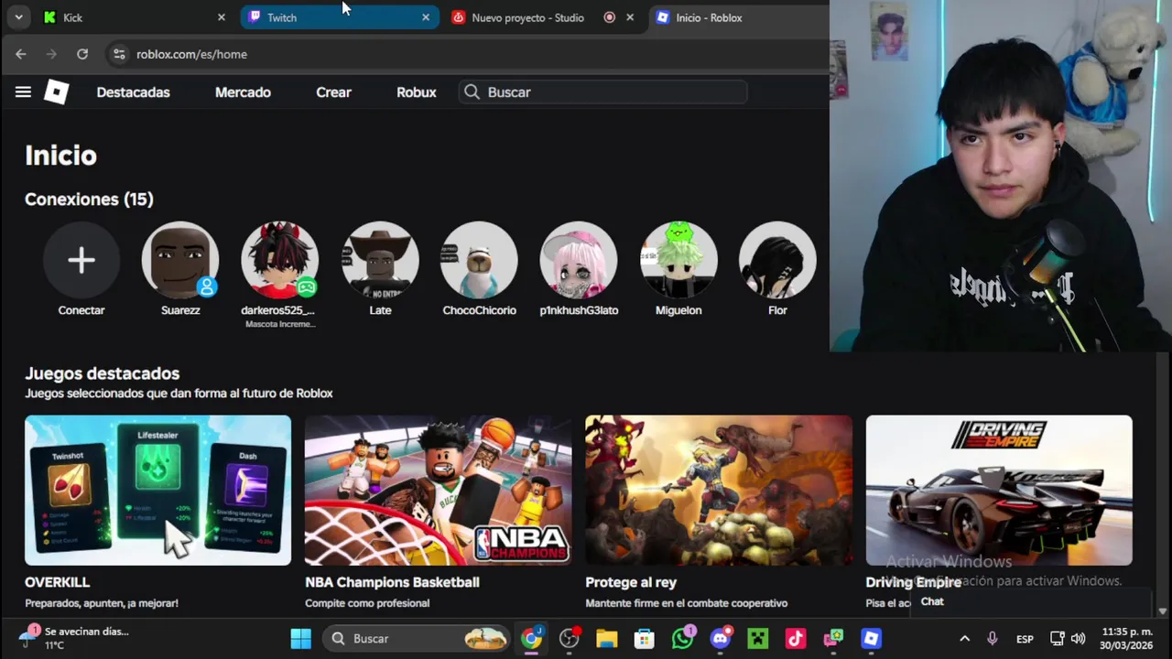Open the OVERKILL game thumbnail
Screen dimensions: 1172x659
click(157, 491)
